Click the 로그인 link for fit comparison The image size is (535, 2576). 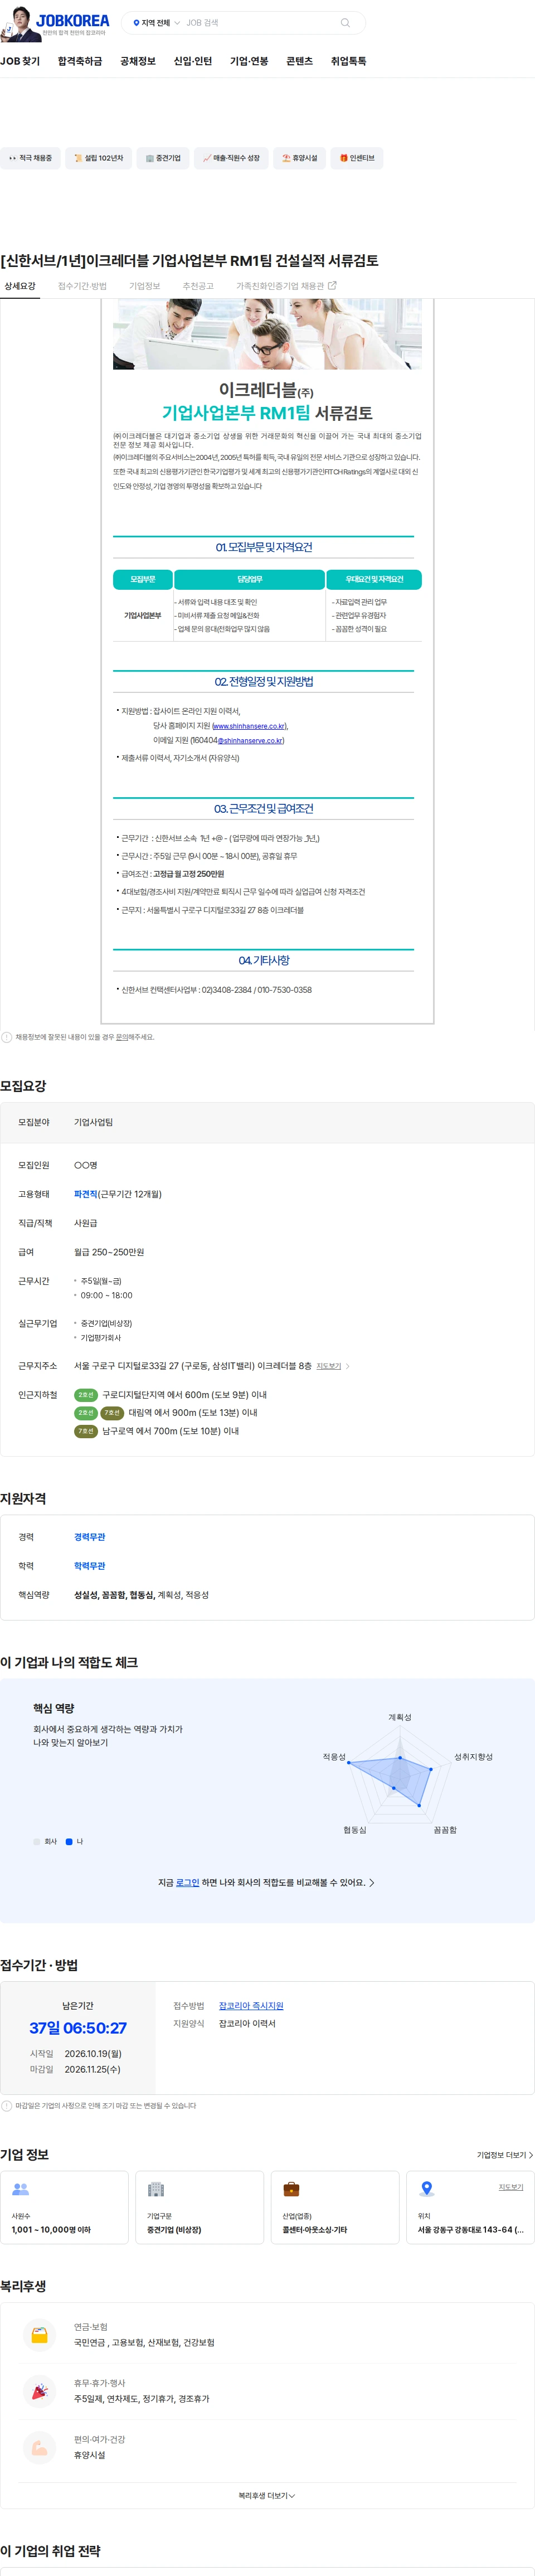tap(187, 1882)
